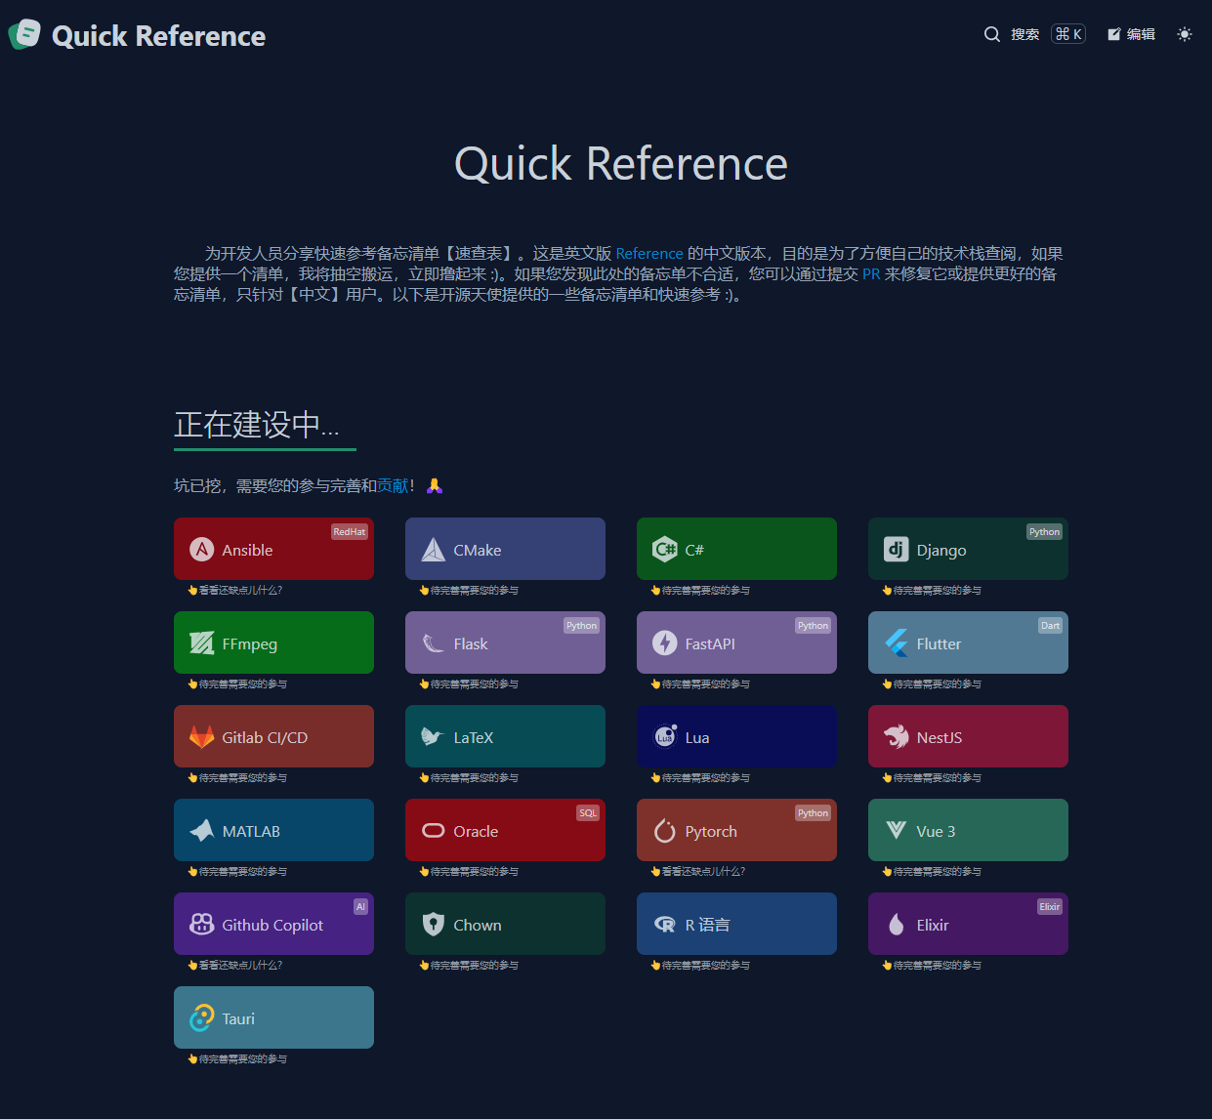Click the FFmpeg logo icon
The width and height of the screenshot is (1212, 1119).
coord(201,642)
